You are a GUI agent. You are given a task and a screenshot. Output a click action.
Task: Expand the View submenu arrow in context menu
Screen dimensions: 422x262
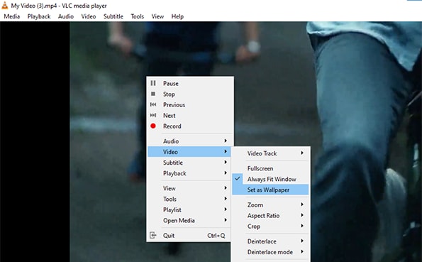[226, 188]
